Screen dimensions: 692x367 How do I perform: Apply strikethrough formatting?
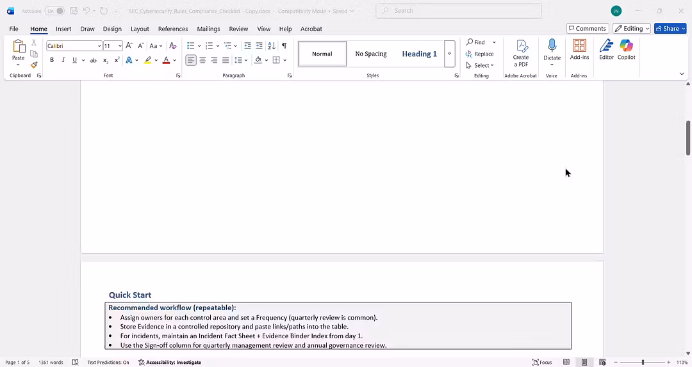coord(93,60)
